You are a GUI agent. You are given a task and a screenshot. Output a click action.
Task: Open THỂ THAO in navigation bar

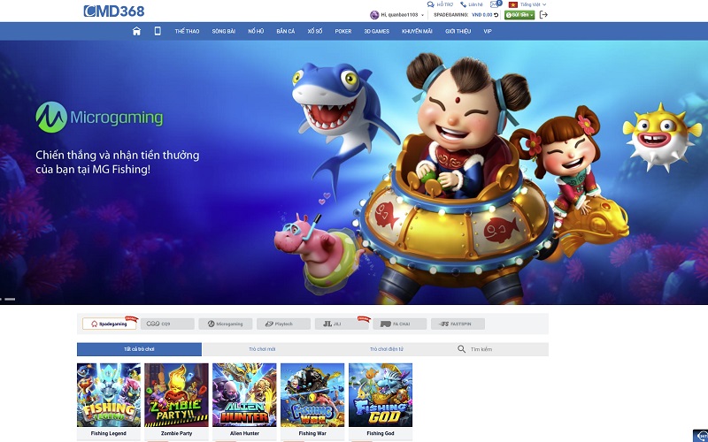(x=187, y=31)
